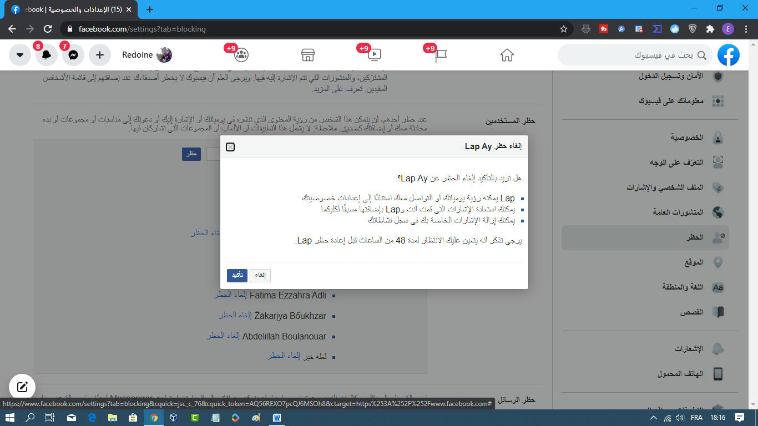Image resolution: width=758 pixels, height=426 pixels.
Task: Open the Facebook logo home link
Action: [729, 55]
